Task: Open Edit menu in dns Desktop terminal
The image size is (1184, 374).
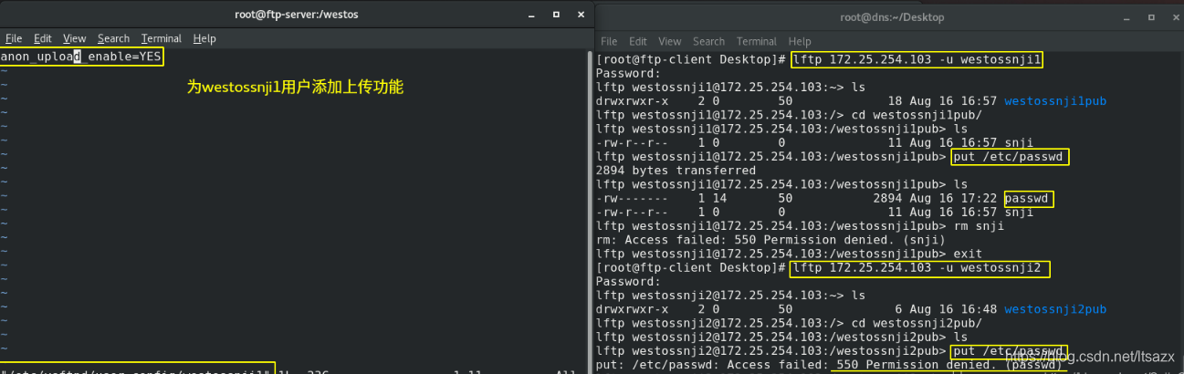Action: (x=638, y=41)
